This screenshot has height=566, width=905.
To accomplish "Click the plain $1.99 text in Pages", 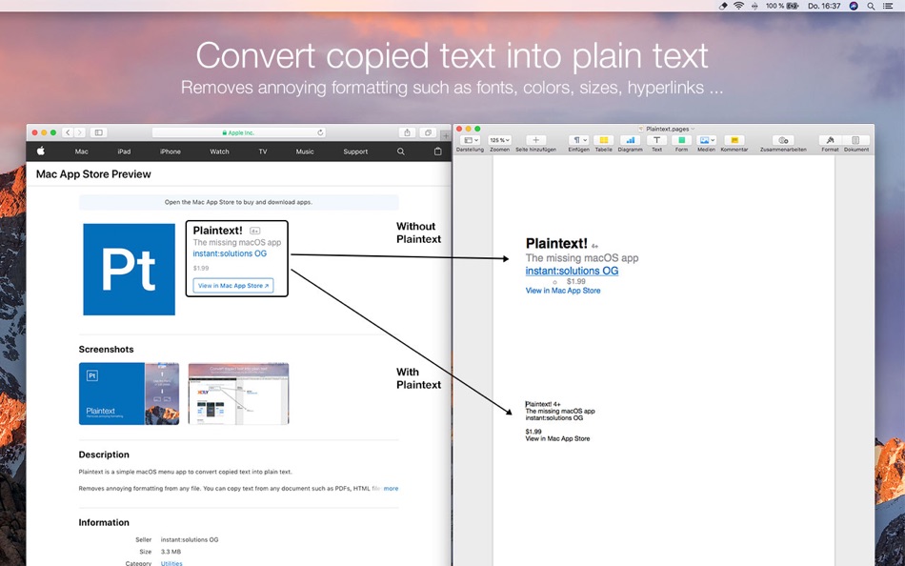I will (x=533, y=432).
